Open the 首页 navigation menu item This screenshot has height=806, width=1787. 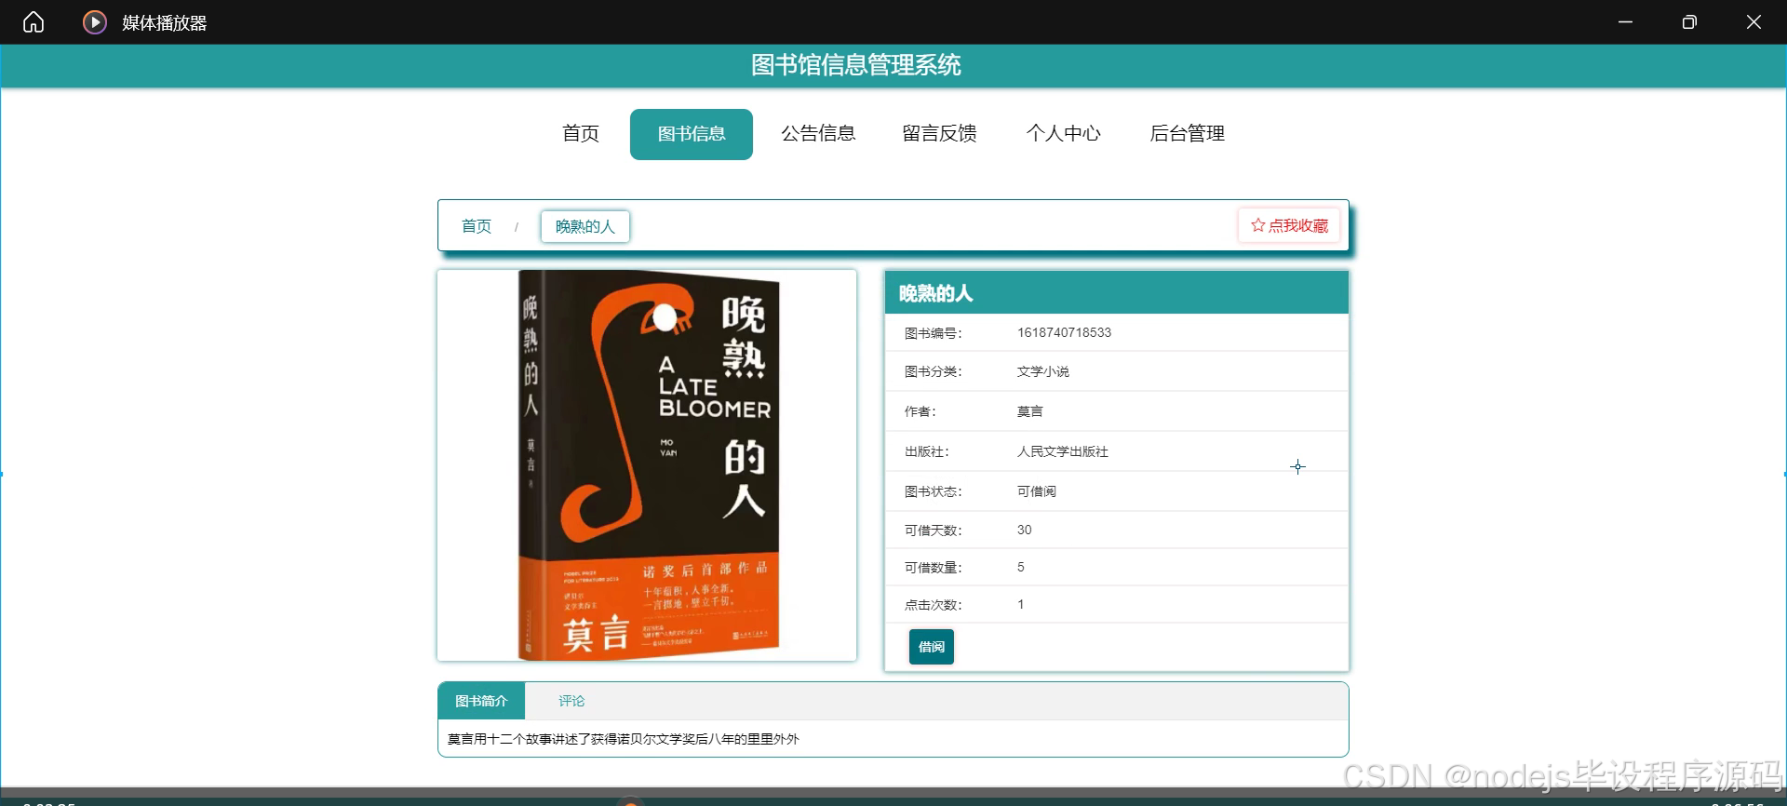point(581,134)
